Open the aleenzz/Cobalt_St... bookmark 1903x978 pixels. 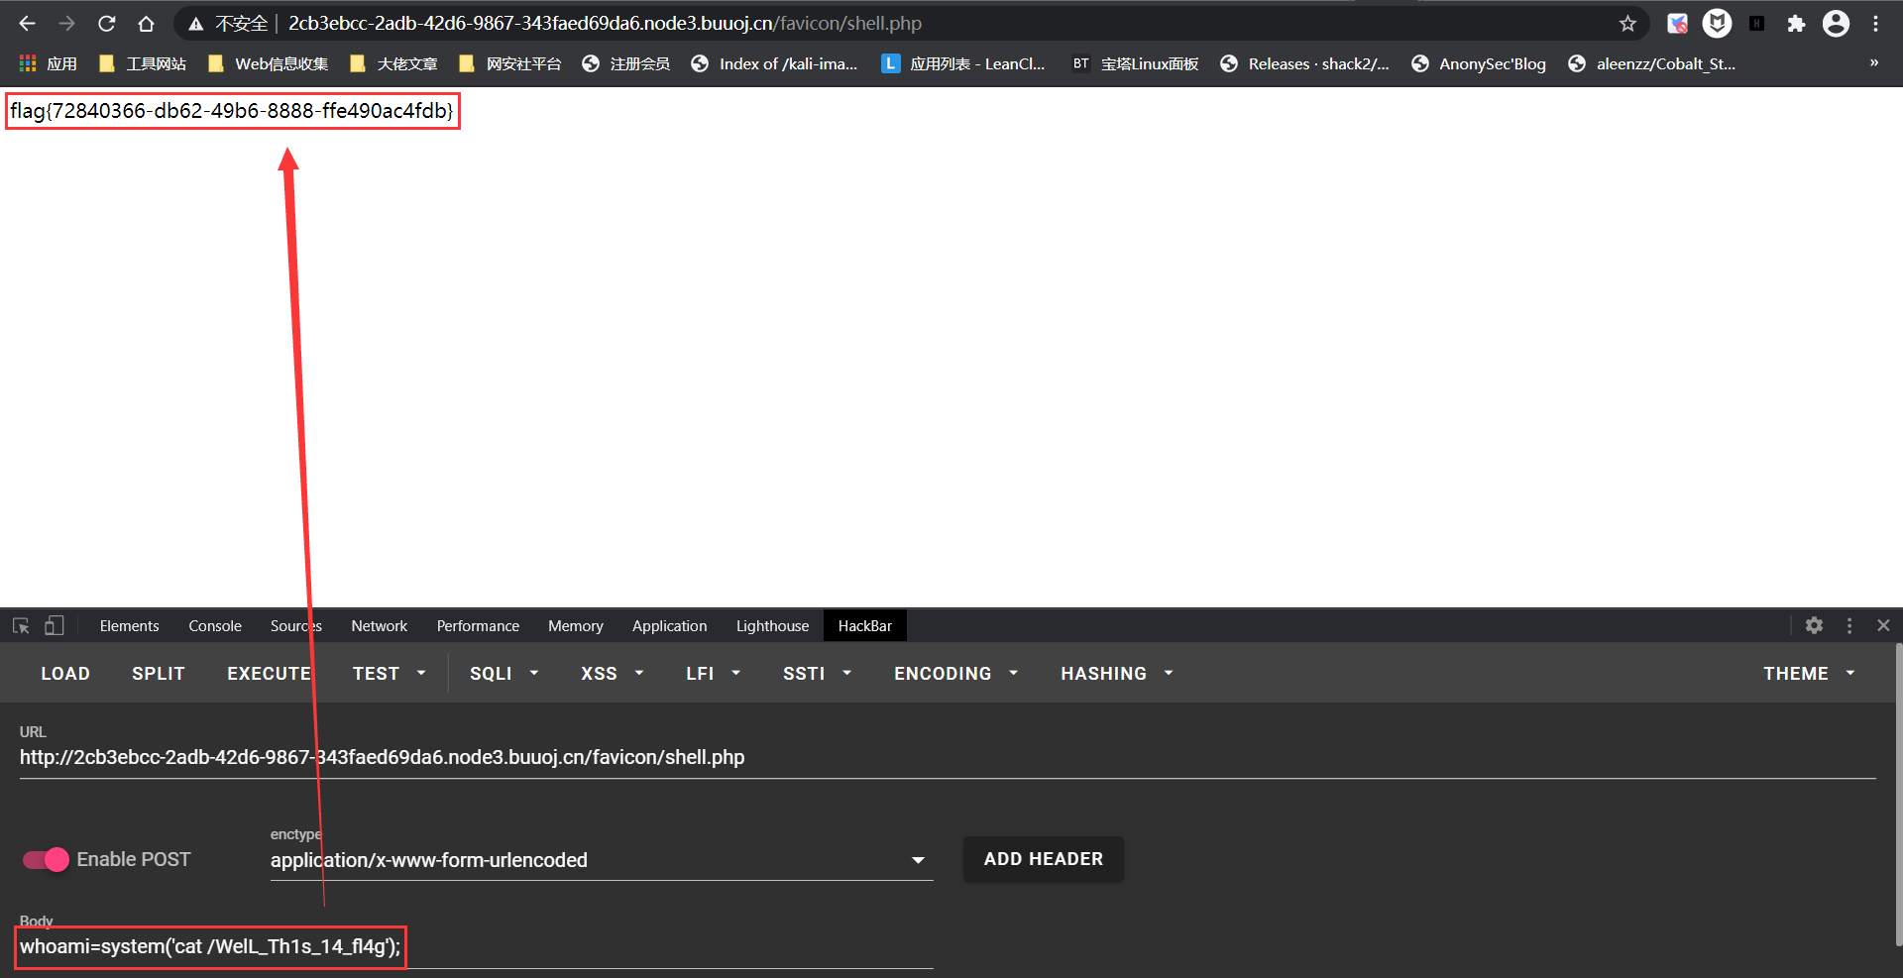tap(1651, 63)
